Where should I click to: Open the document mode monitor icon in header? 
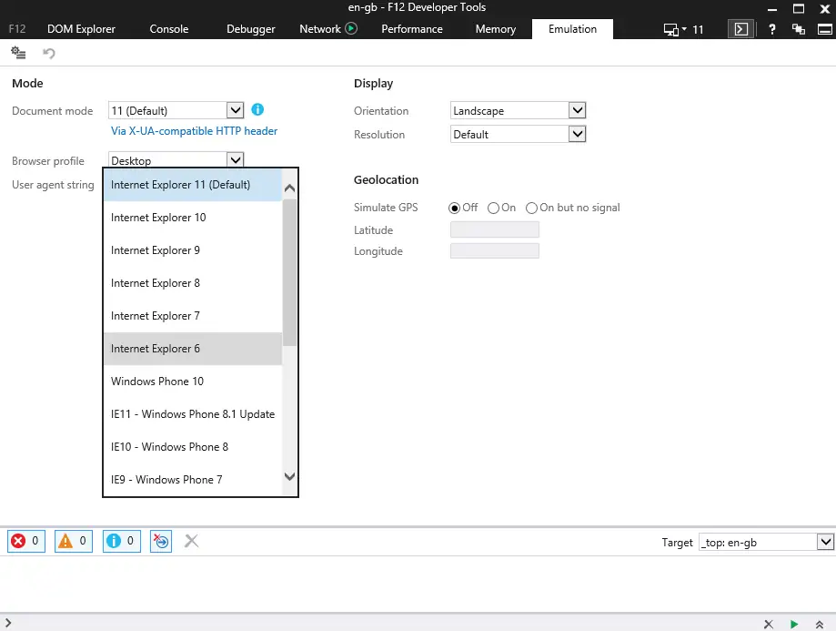pyautogui.click(x=674, y=29)
